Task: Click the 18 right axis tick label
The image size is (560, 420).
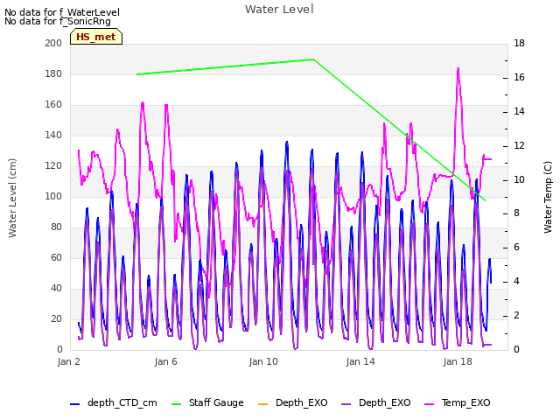Action: pyautogui.click(x=519, y=43)
